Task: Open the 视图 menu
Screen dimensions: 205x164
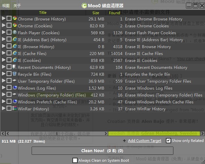Action: (x=6, y=6)
